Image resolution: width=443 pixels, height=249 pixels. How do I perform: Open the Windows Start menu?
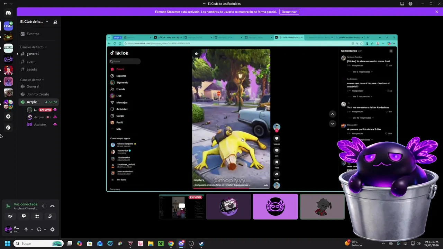click(x=7, y=243)
